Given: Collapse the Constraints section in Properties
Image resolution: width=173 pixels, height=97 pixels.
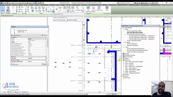Looking at the screenshot, I should (46, 37).
